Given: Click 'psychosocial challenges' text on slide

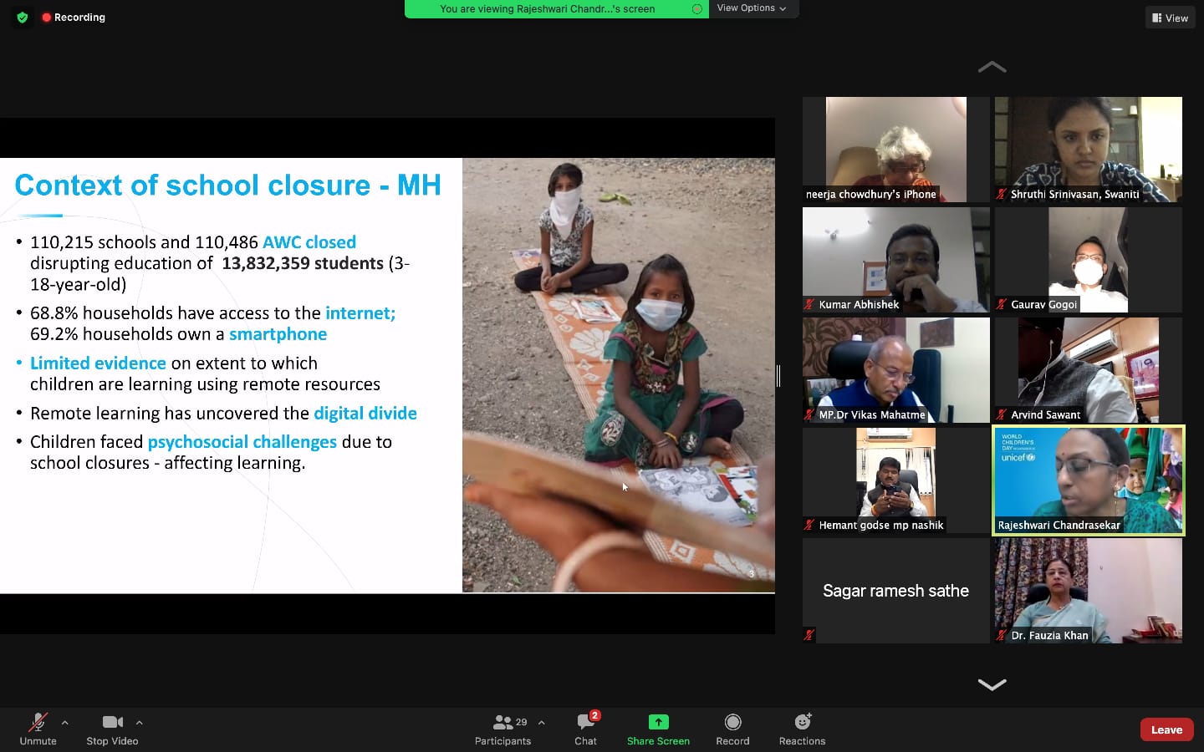Looking at the screenshot, I should pyautogui.click(x=242, y=442).
